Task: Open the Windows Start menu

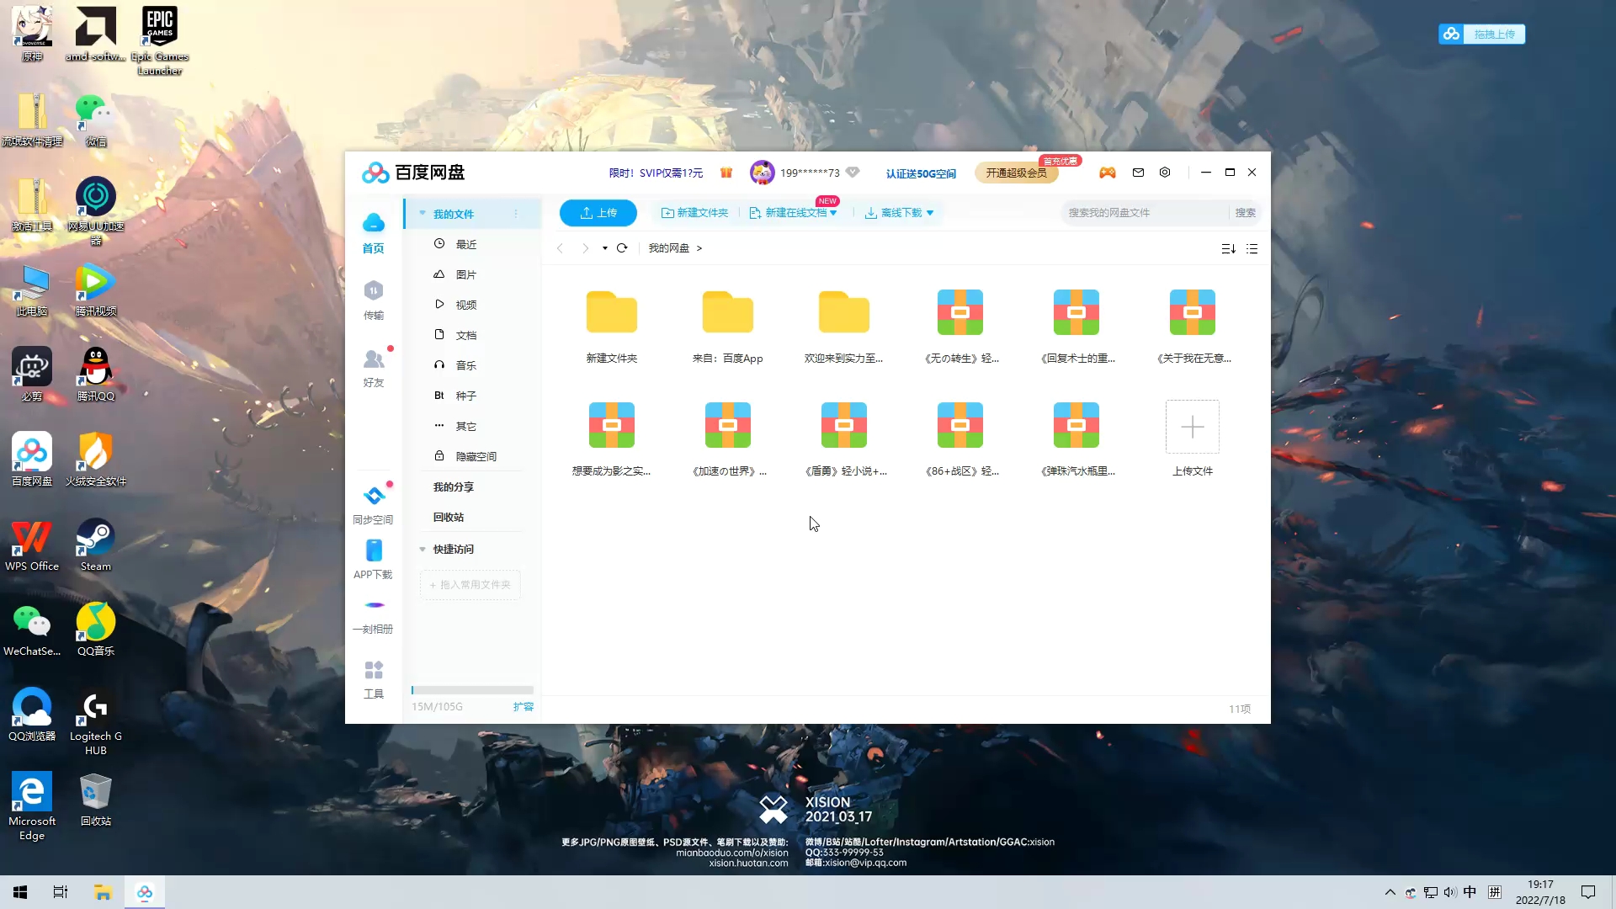Action: pos(20,892)
